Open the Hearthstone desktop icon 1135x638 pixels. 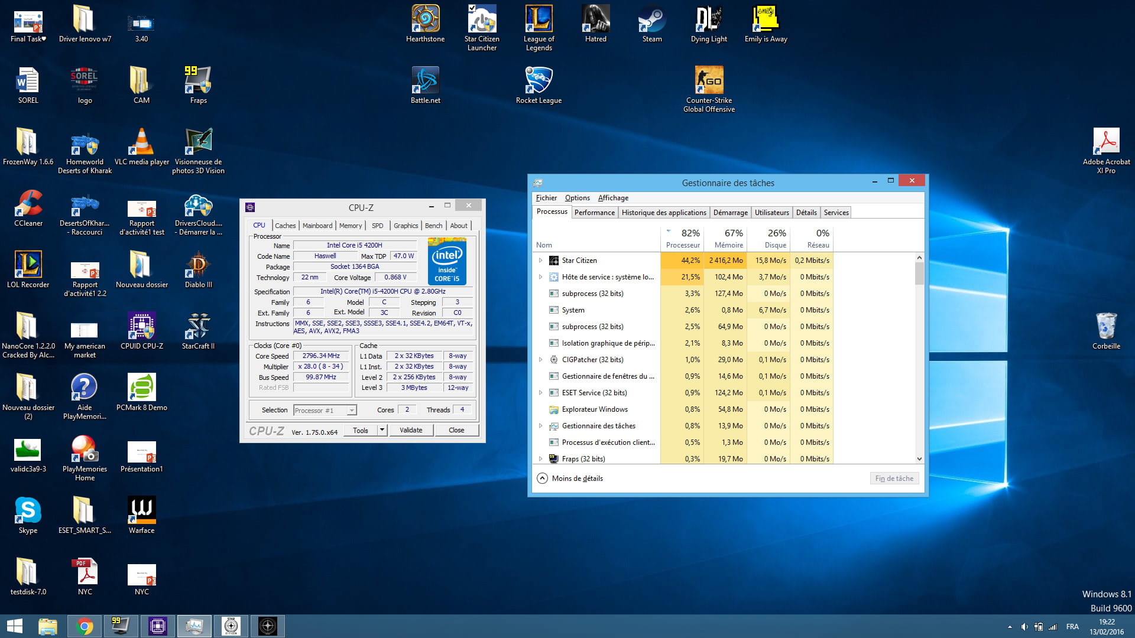[x=425, y=20]
